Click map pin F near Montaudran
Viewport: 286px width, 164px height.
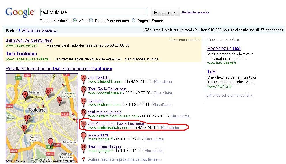[50, 143]
